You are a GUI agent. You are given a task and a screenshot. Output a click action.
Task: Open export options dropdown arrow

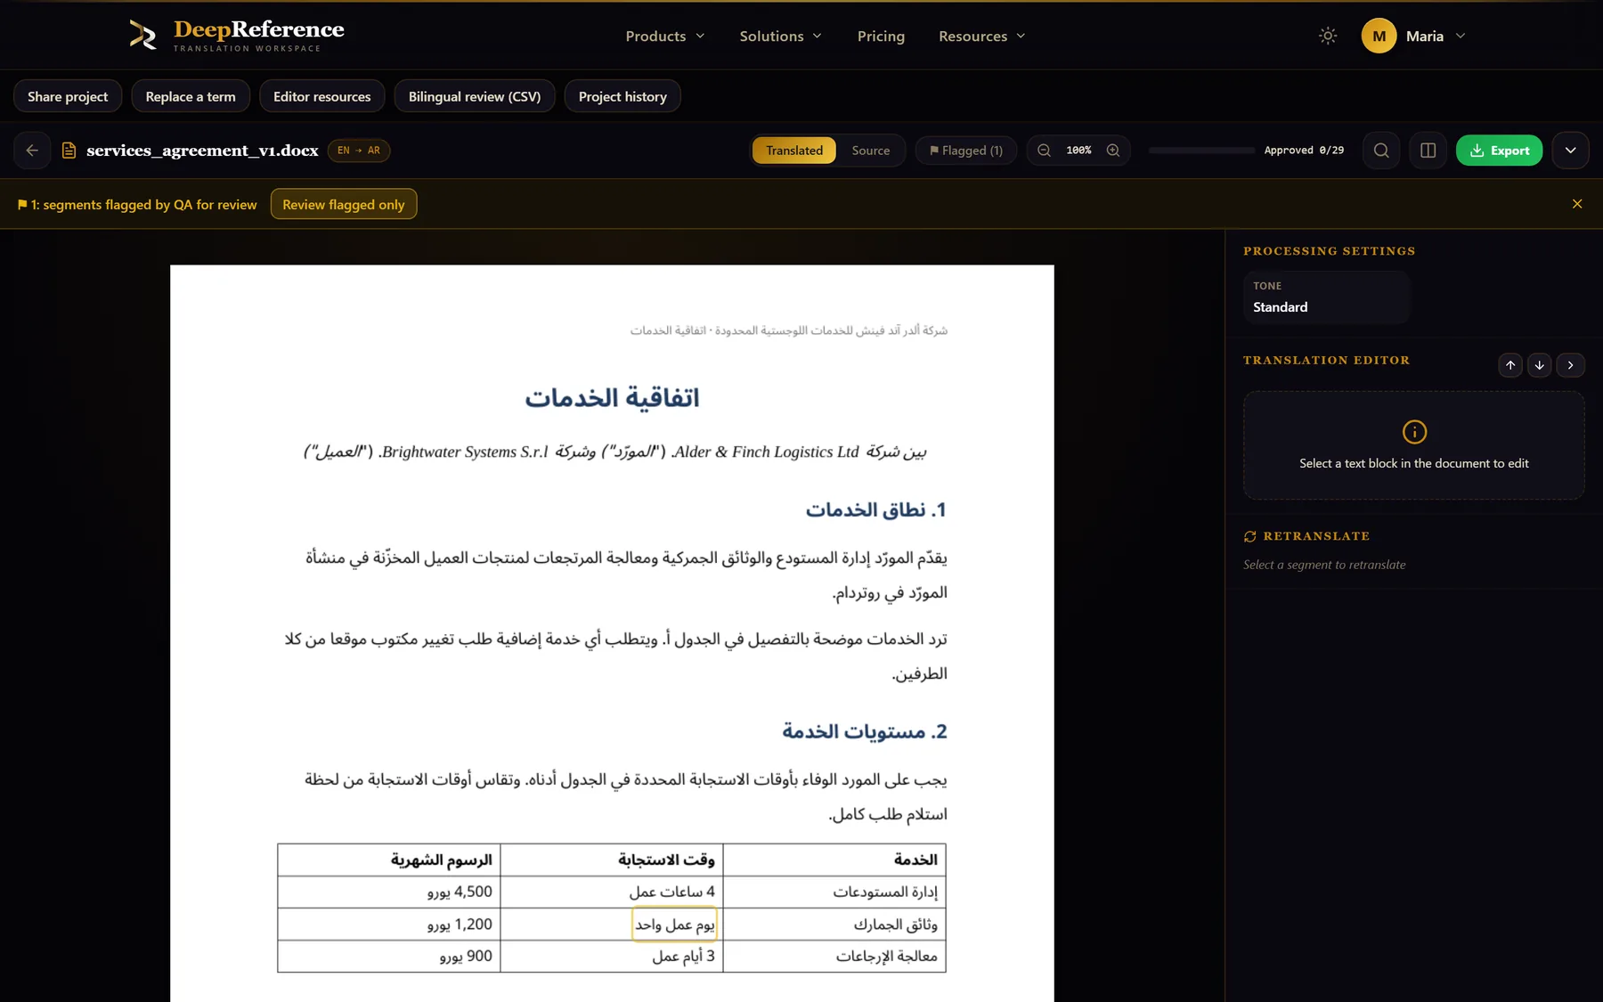point(1571,151)
